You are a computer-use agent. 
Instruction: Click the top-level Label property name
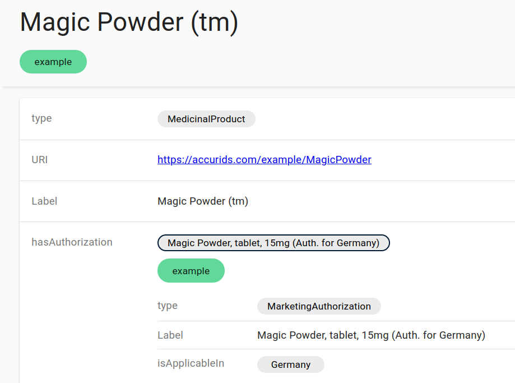44,201
